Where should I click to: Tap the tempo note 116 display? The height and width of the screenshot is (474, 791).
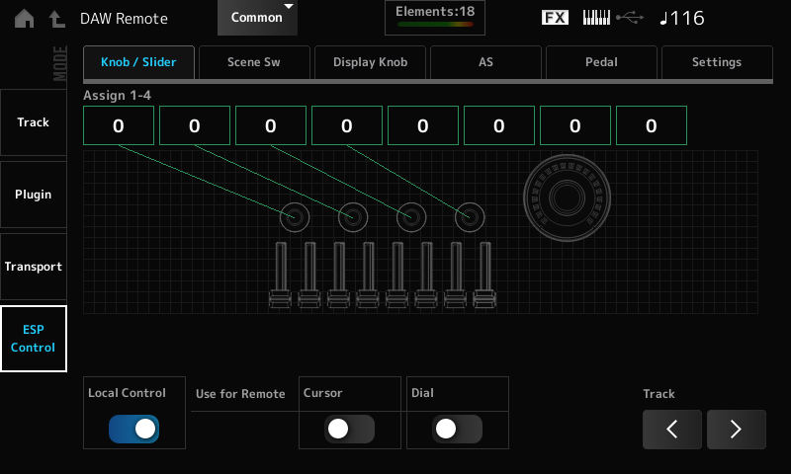[682, 18]
